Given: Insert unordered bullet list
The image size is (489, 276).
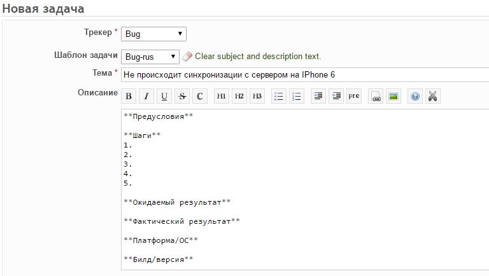Looking at the screenshot, I should click(x=279, y=96).
